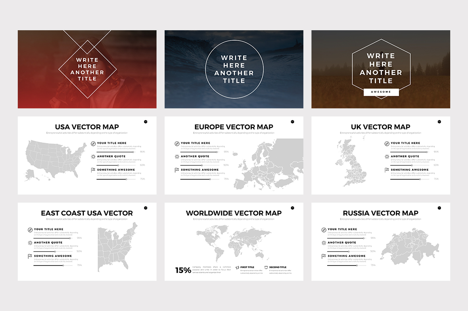
Task: Click the sun icon in Europe Vector Map slide
Action: (177, 157)
